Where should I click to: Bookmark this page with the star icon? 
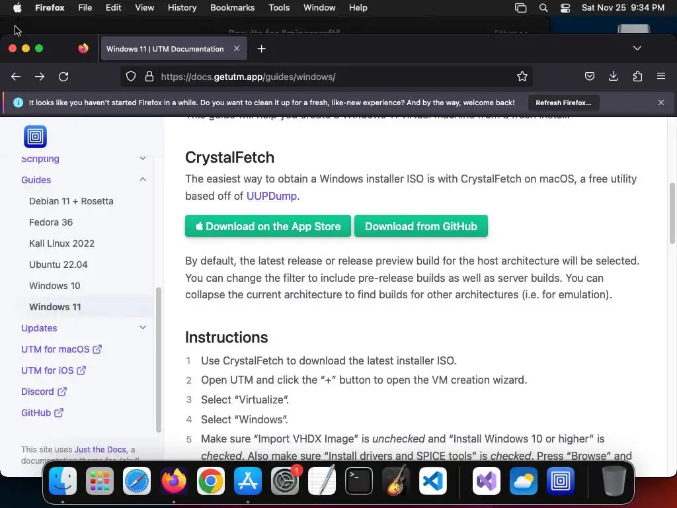pyautogui.click(x=522, y=77)
